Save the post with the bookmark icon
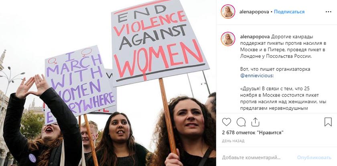Viewport: 337px width, 166px height. point(328,122)
